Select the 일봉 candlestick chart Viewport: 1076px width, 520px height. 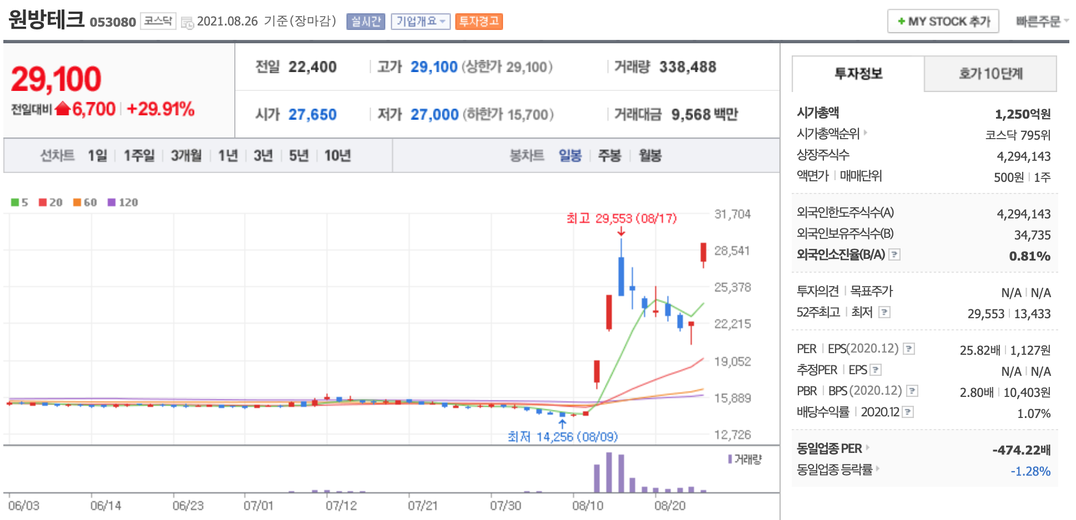pos(570,156)
